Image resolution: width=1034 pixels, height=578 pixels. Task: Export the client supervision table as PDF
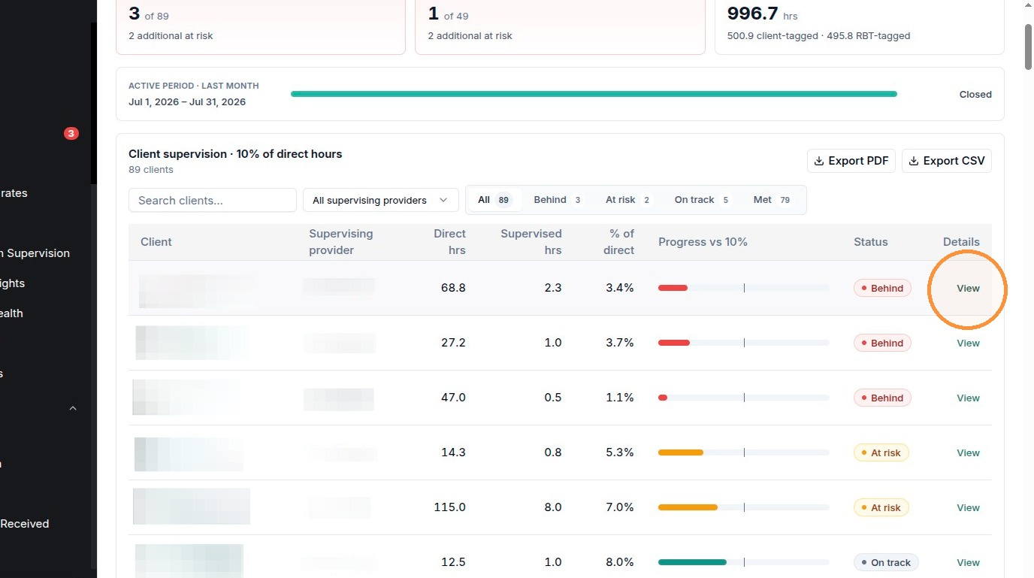coord(851,161)
